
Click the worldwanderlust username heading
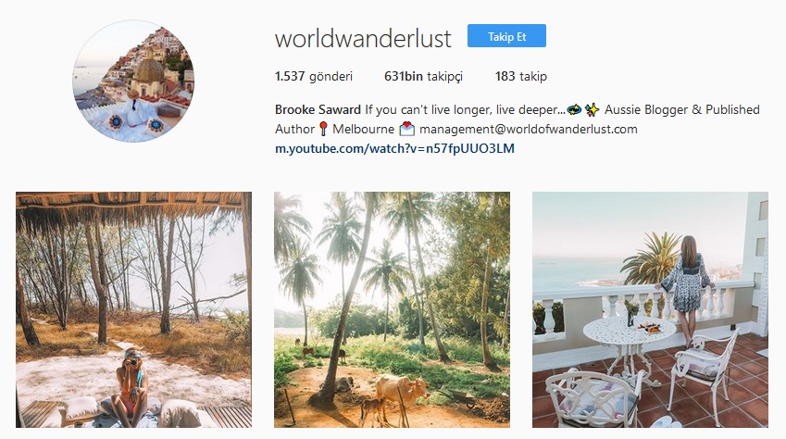pos(363,39)
